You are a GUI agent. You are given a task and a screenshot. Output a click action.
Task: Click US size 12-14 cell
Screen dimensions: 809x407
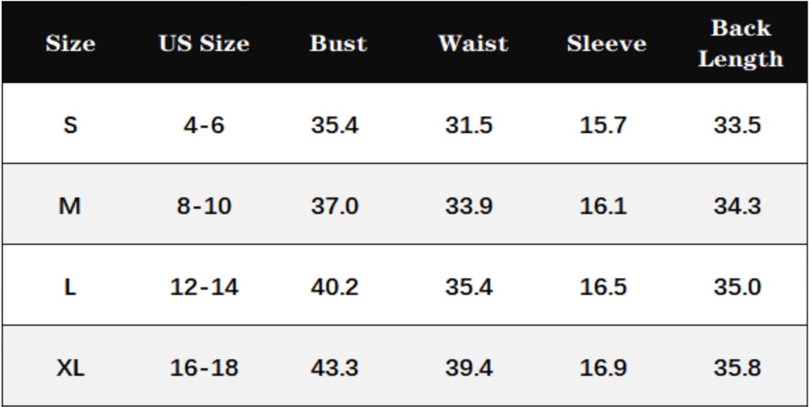point(204,287)
